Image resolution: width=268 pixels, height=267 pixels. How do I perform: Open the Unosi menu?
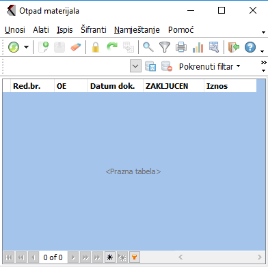[x=15, y=30]
